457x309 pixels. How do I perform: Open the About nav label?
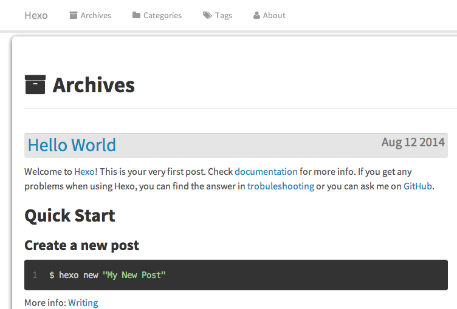274,15
